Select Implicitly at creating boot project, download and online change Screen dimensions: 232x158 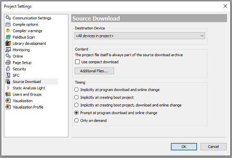[76, 105]
